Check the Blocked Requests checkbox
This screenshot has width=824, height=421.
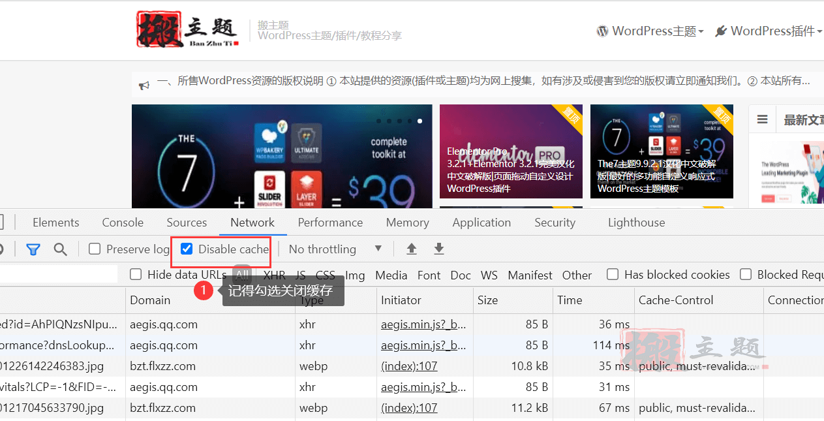point(746,274)
